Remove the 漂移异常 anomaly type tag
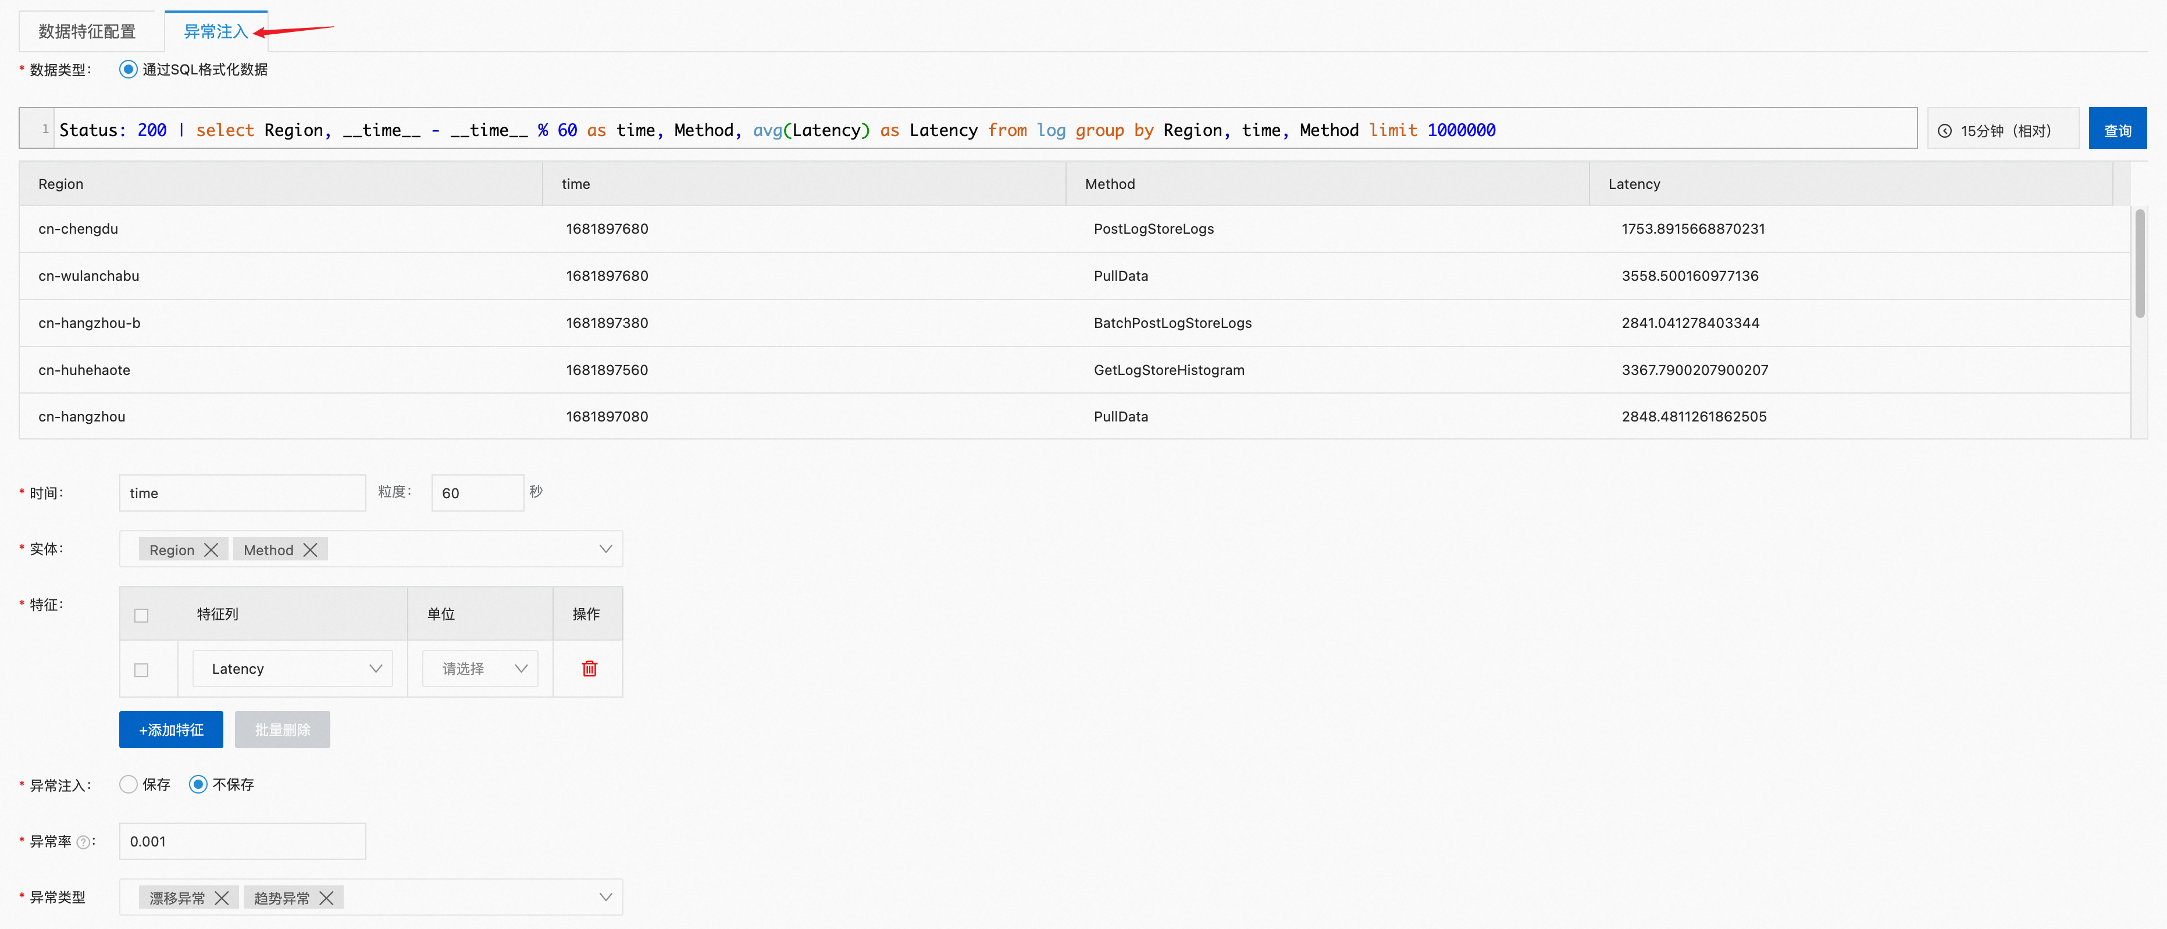The image size is (2167, 929). 221,898
